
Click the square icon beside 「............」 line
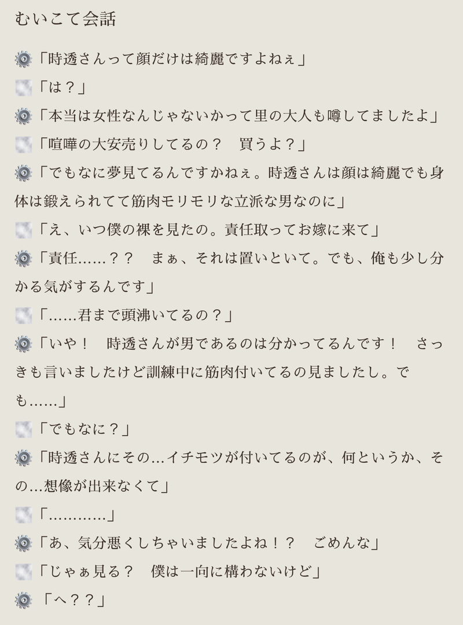23,514
